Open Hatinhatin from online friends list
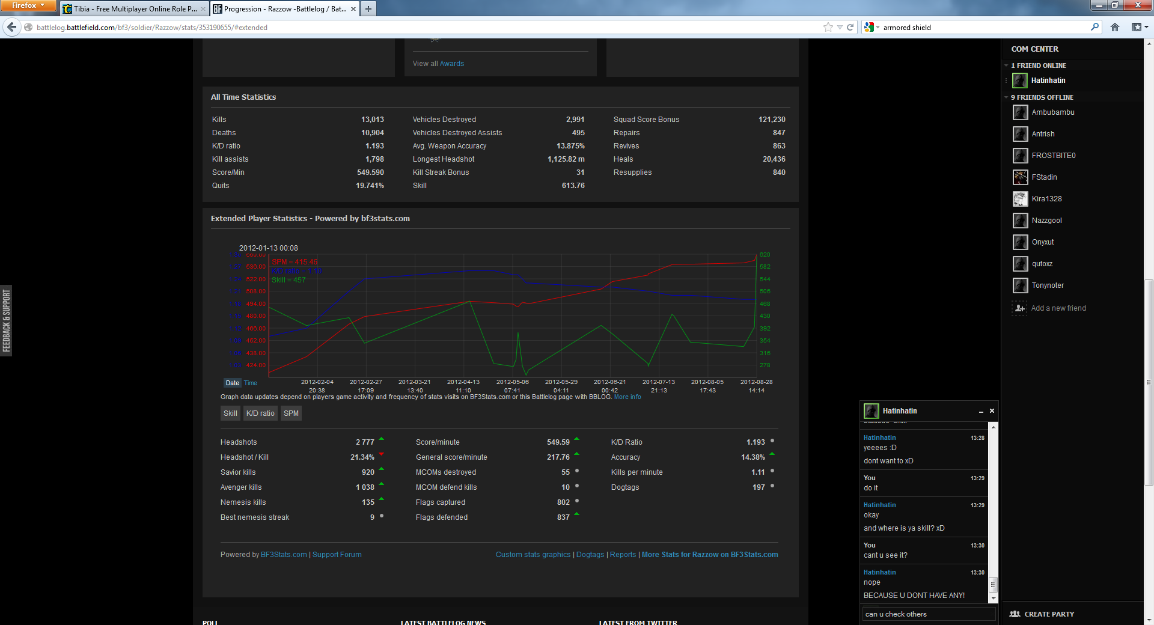 pyautogui.click(x=1048, y=81)
